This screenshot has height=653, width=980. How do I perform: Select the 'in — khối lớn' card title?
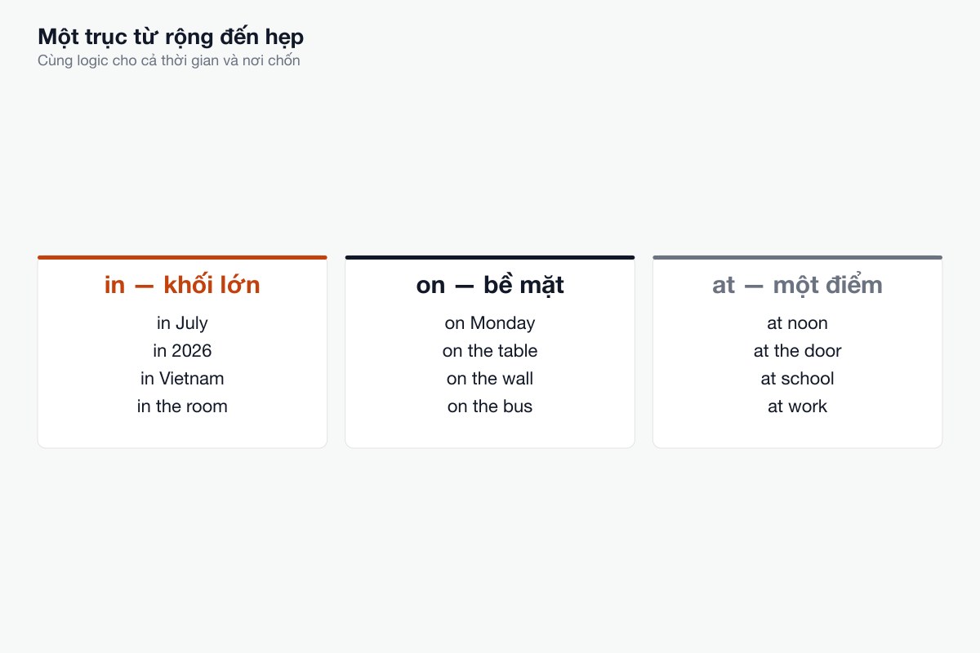182,285
